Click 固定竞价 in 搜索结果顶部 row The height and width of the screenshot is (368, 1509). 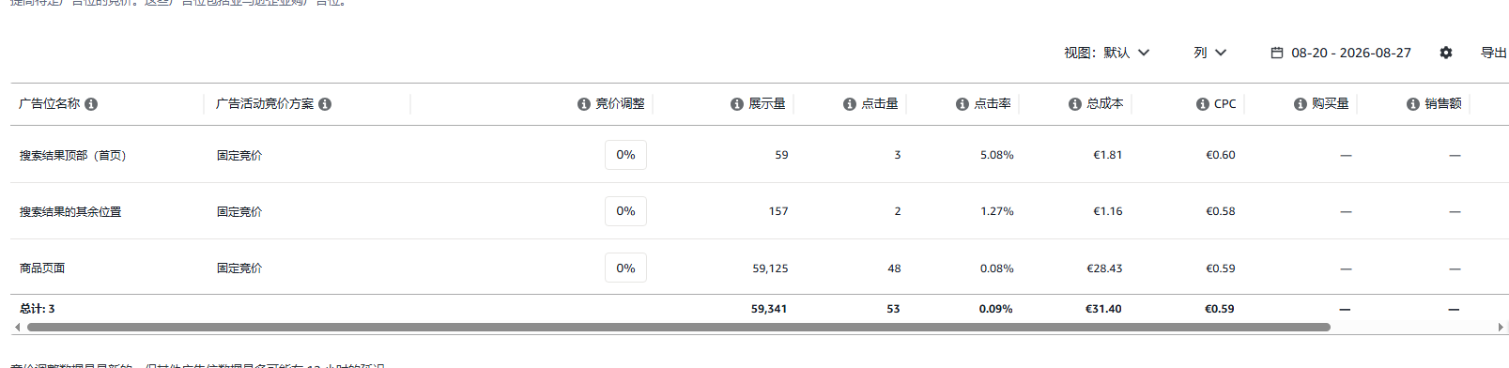(x=239, y=156)
